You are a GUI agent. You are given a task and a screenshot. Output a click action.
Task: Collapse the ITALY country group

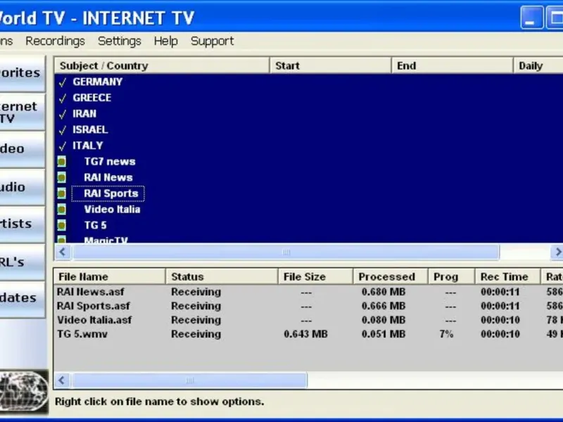click(63, 146)
